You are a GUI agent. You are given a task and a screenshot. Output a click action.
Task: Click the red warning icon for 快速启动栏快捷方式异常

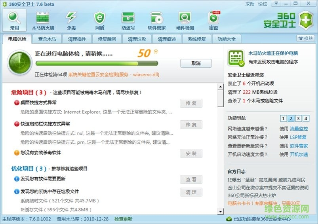pos(17,124)
